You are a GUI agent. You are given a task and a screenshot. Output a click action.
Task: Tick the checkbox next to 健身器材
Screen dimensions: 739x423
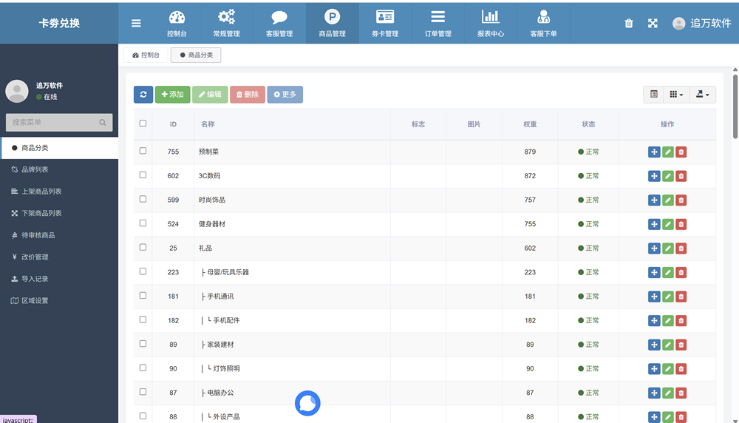click(143, 223)
